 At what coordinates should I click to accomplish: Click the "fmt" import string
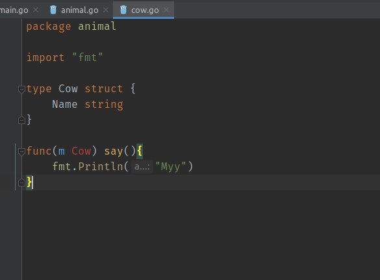pos(88,57)
